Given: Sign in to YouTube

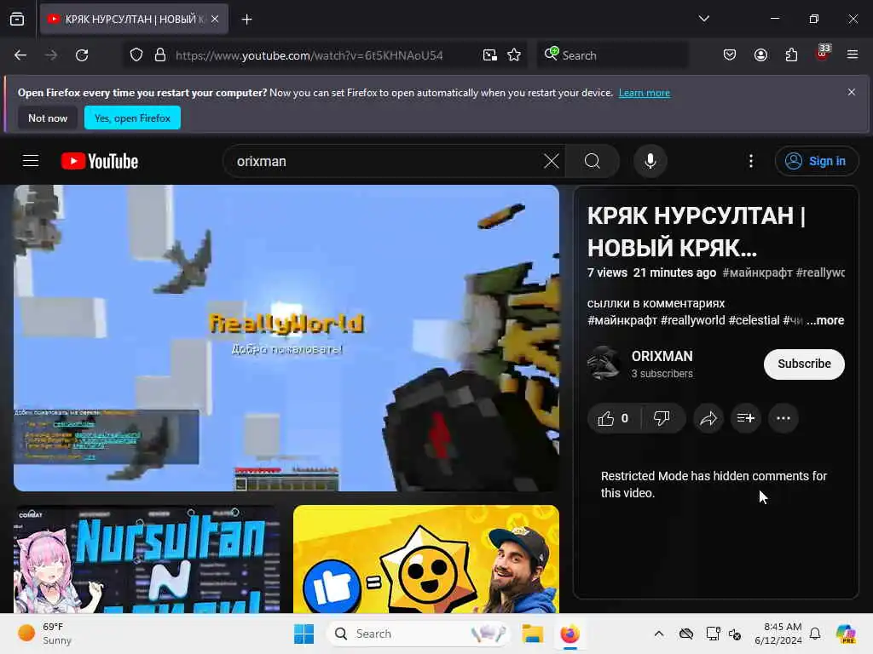Looking at the screenshot, I should click(815, 161).
